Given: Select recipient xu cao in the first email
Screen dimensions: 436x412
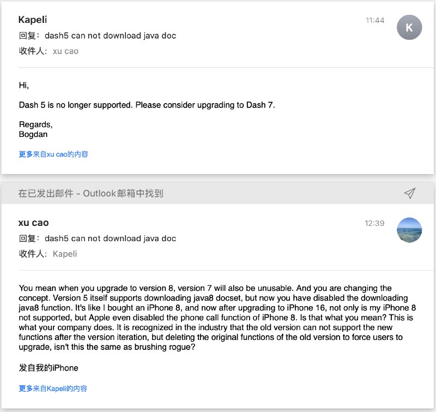Looking at the screenshot, I should coord(66,51).
